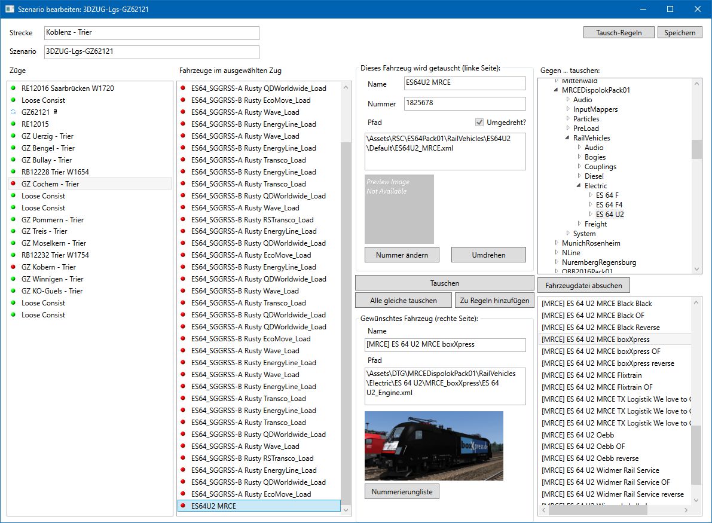The height and width of the screenshot is (523, 712).
Task: Click the Nummer input field
Action: (x=464, y=103)
